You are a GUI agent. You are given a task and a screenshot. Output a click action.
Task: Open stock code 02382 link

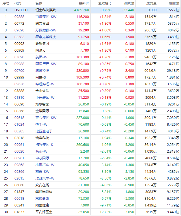click(x=19, y=37)
